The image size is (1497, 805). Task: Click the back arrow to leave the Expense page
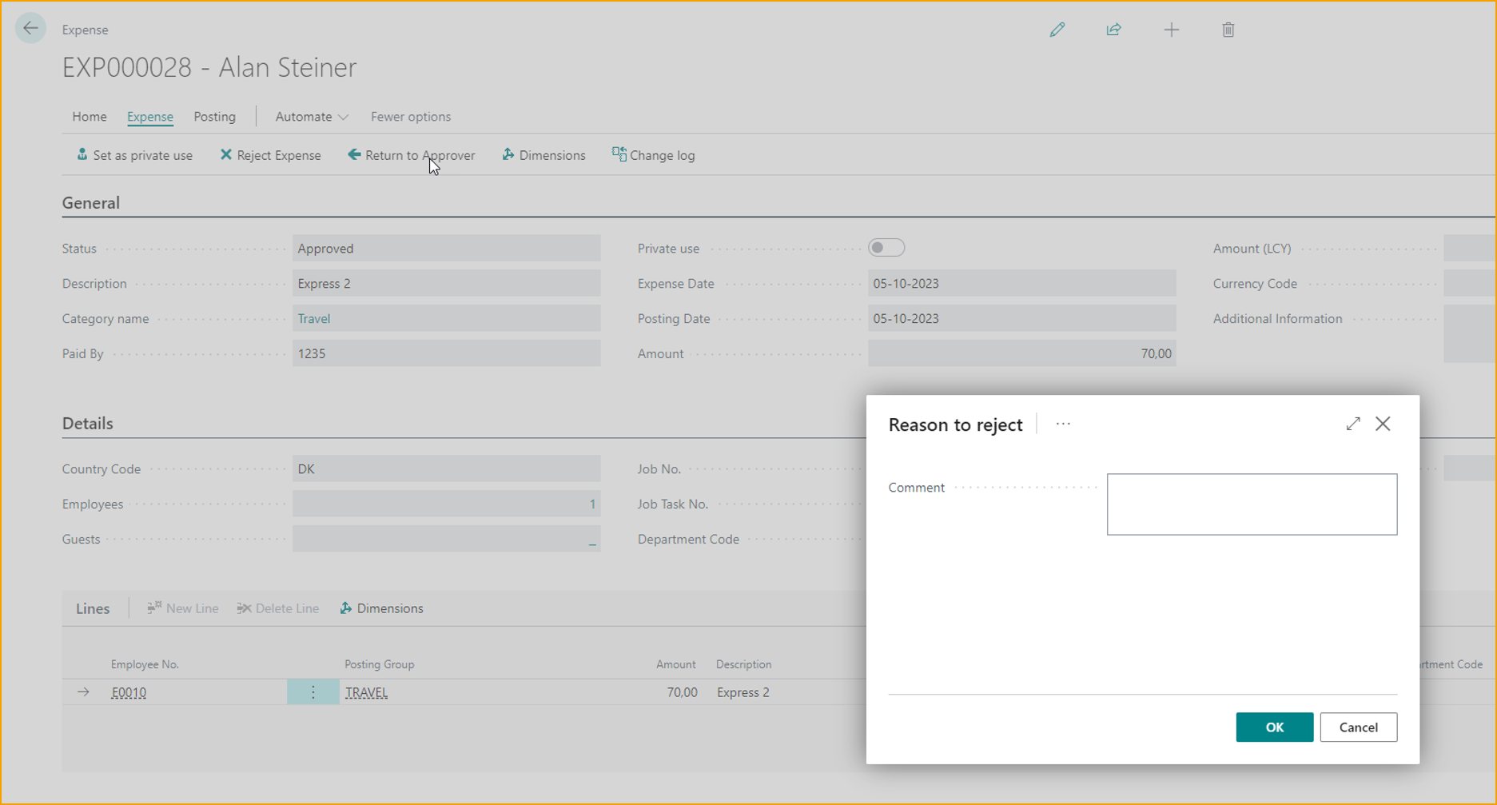tap(30, 28)
